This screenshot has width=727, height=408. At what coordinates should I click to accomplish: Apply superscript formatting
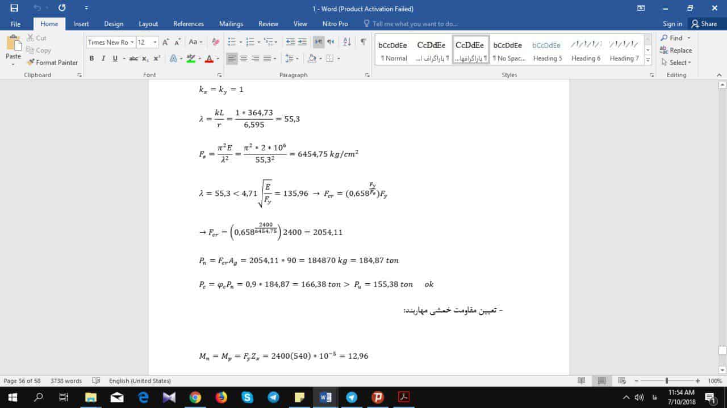point(157,58)
